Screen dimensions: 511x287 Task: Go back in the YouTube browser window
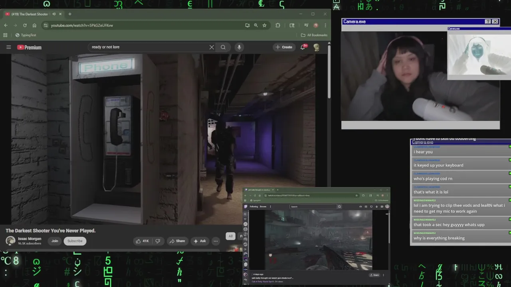point(6,25)
